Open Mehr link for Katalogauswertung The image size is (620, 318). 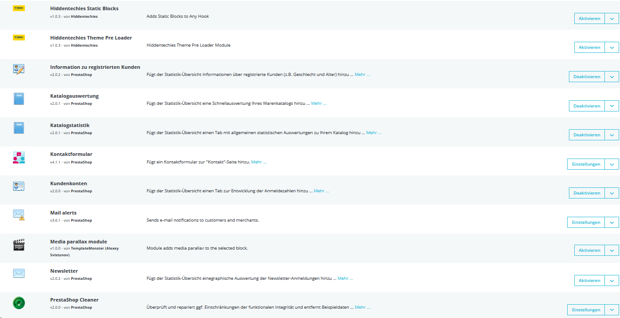click(x=318, y=103)
